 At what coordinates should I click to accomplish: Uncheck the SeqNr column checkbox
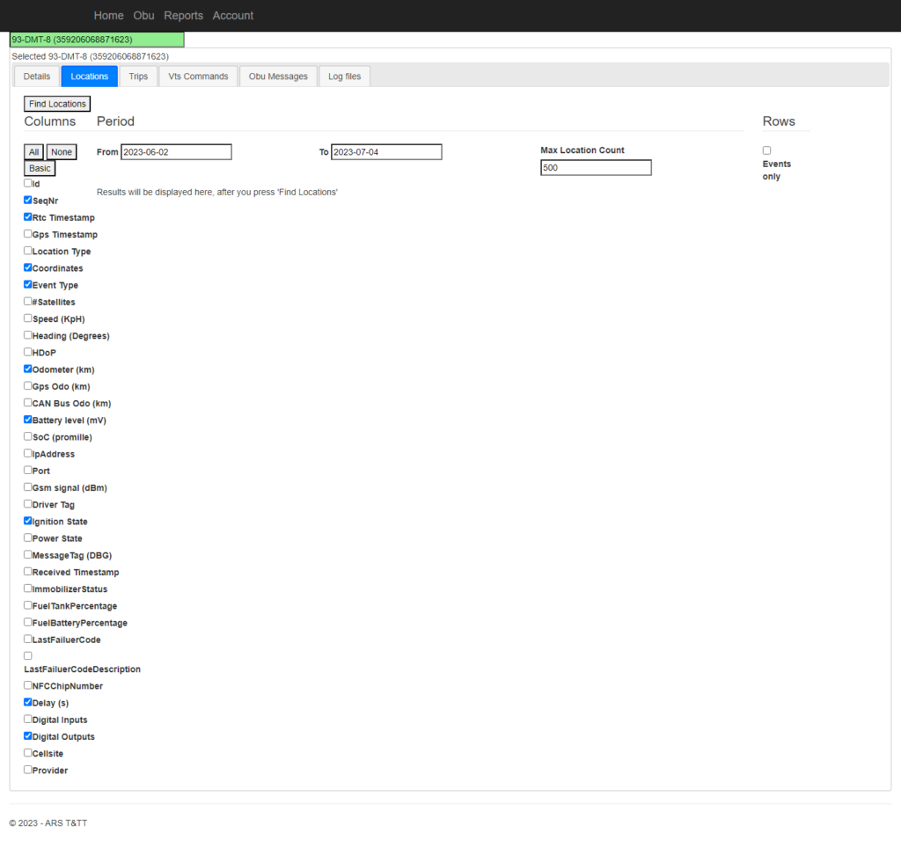click(28, 200)
